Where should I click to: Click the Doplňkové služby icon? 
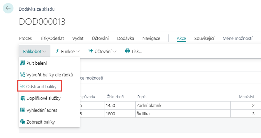(x=23, y=98)
